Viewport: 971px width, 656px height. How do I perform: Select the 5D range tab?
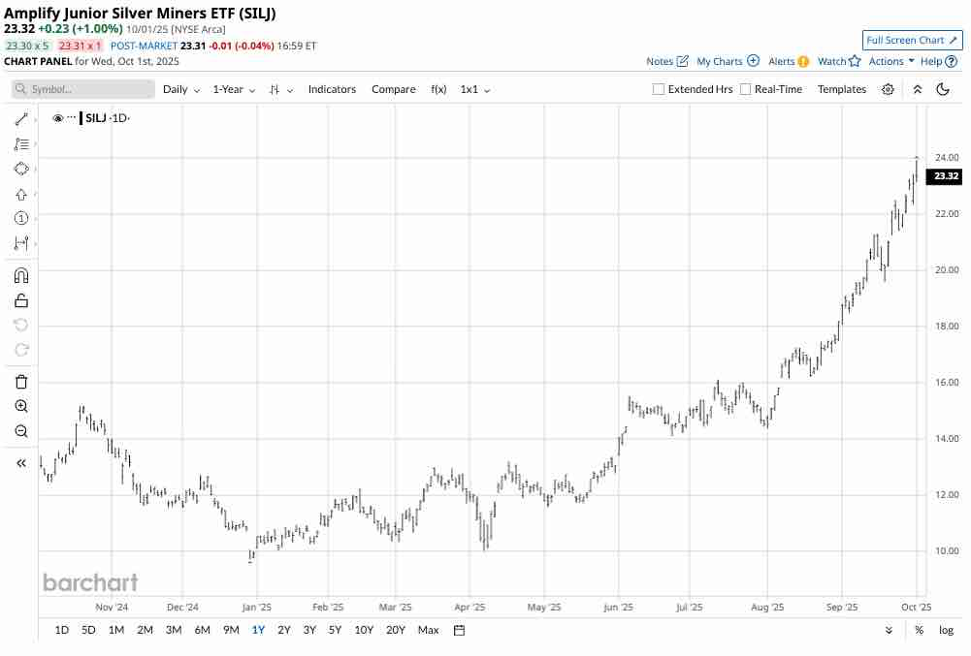(x=88, y=630)
